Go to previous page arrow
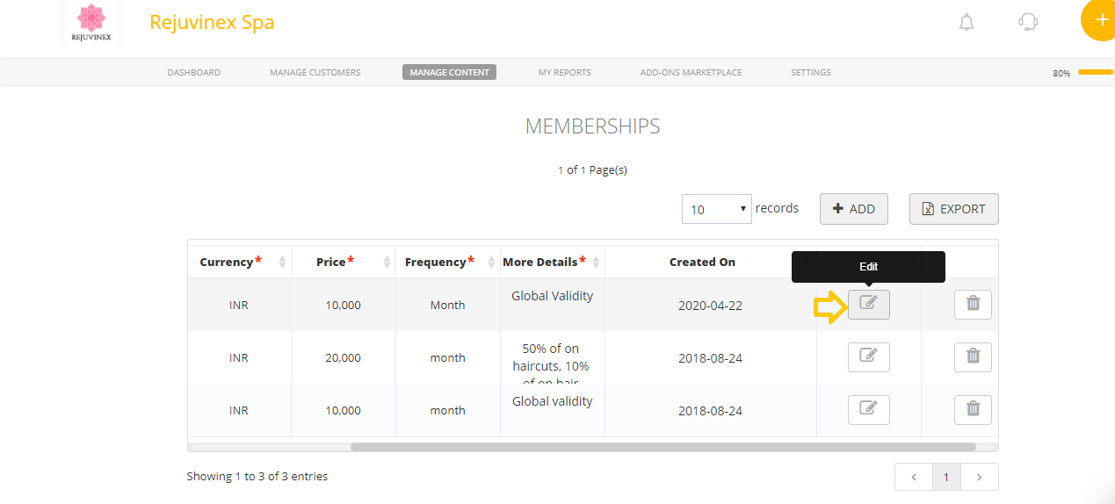 [x=914, y=477]
